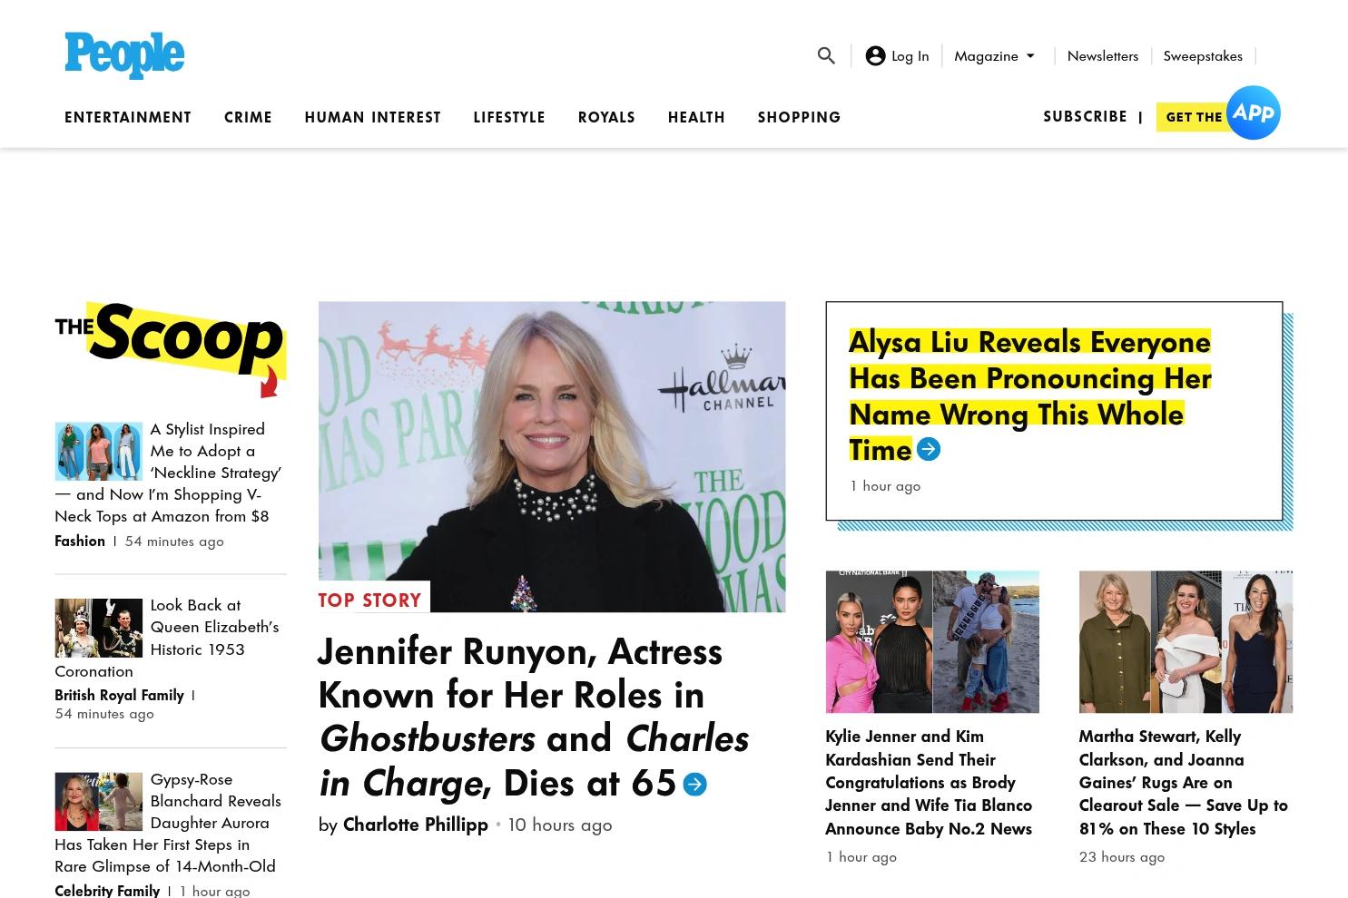Expand the Magazine dropdown arrow

tap(1030, 55)
